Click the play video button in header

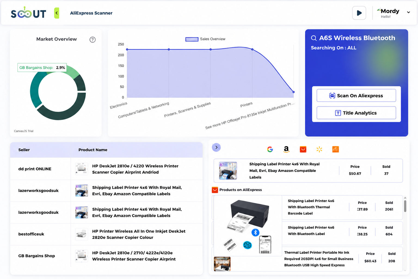point(359,13)
